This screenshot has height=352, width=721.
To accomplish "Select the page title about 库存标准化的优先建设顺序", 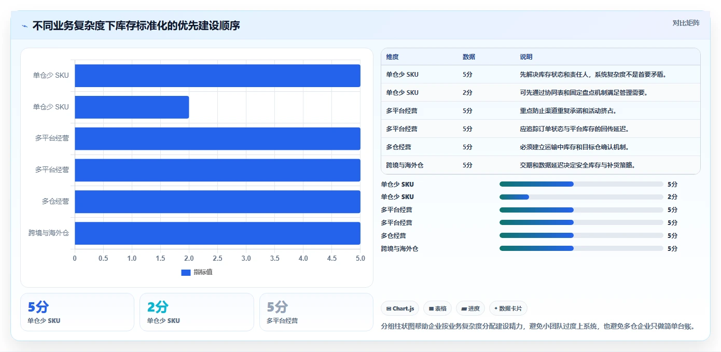I will 136,26.
